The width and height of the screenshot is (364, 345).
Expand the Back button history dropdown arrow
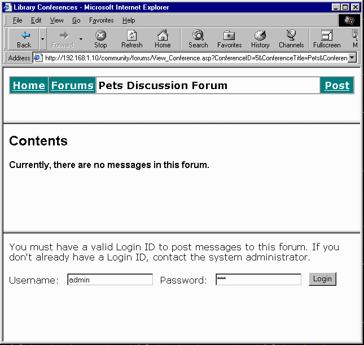(42, 39)
